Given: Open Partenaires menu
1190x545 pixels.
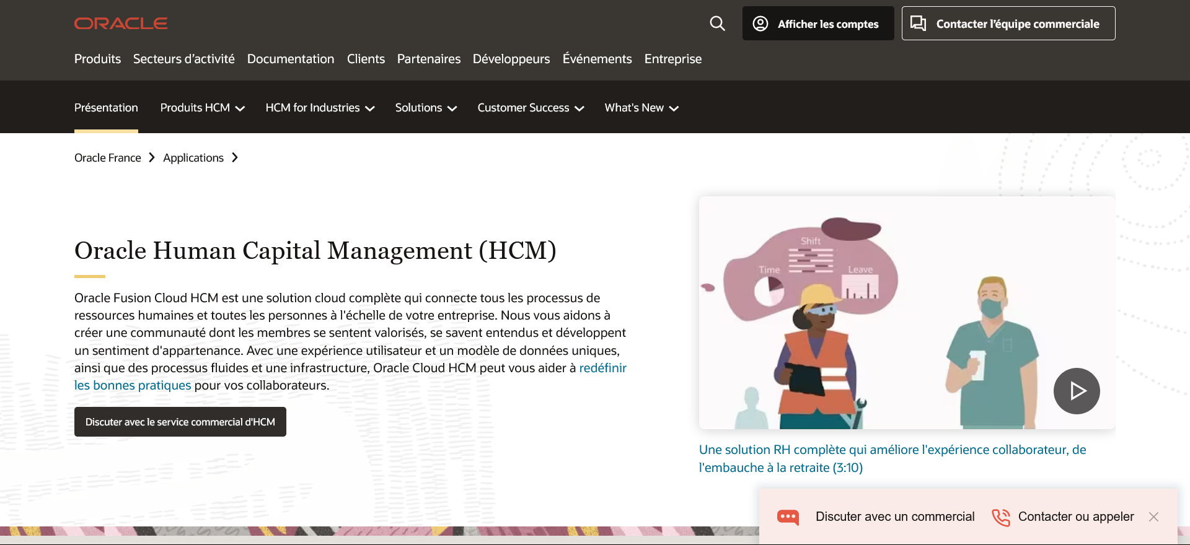Looking at the screenshot, I should click(x=429, y=59).
